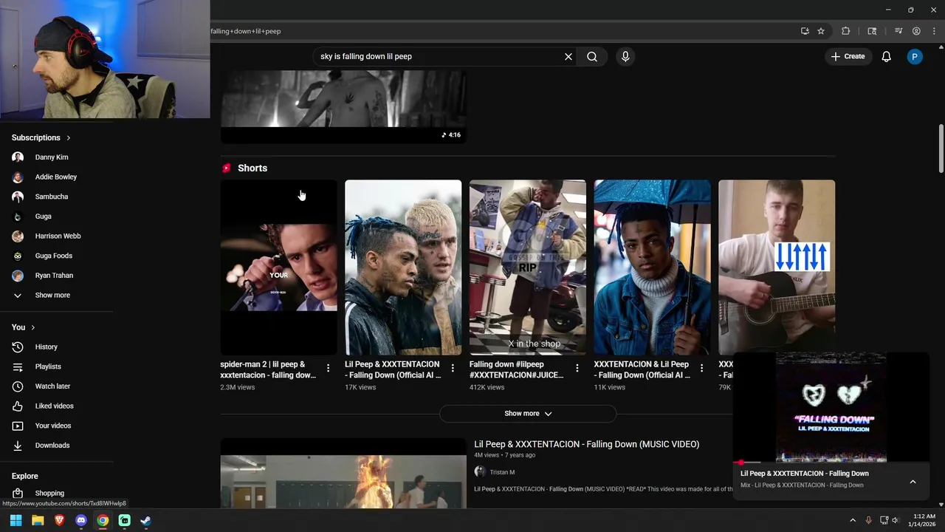Open the Create menu

tap(848, 56)
